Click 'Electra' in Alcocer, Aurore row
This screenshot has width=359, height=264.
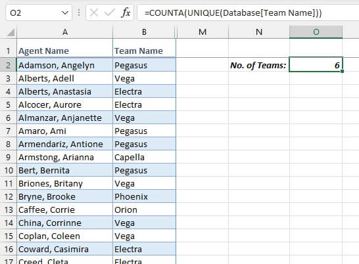click(144, 104)
